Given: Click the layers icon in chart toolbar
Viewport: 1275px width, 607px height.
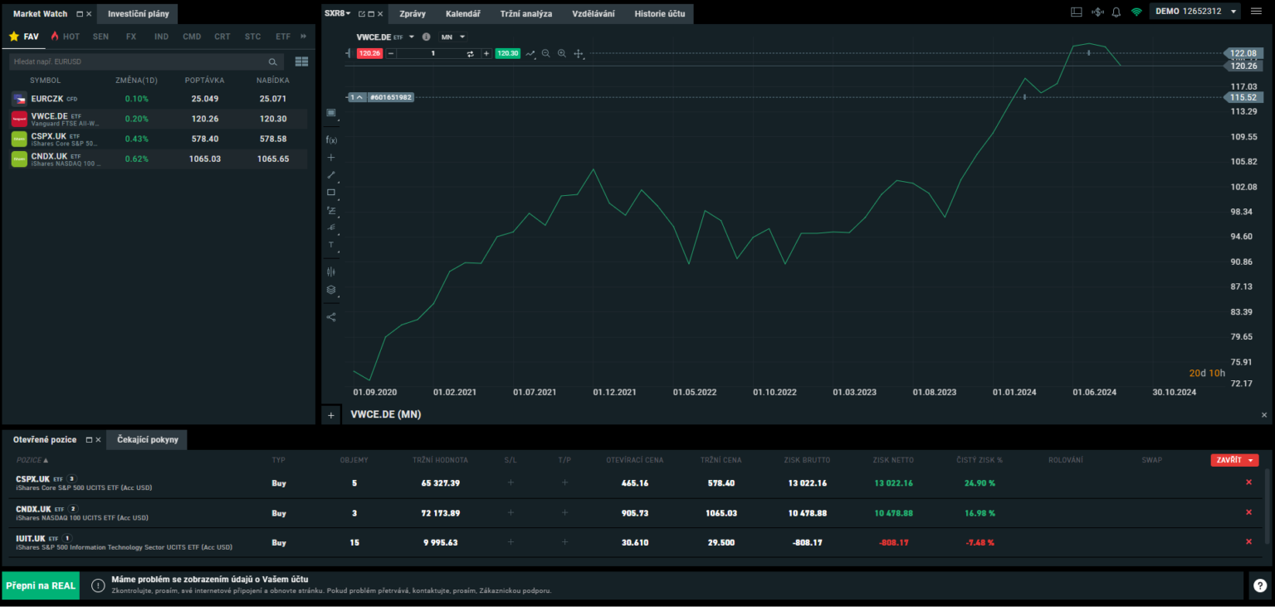Looking at the screenshot, I should pyautogui.click(x=331, y=289).
